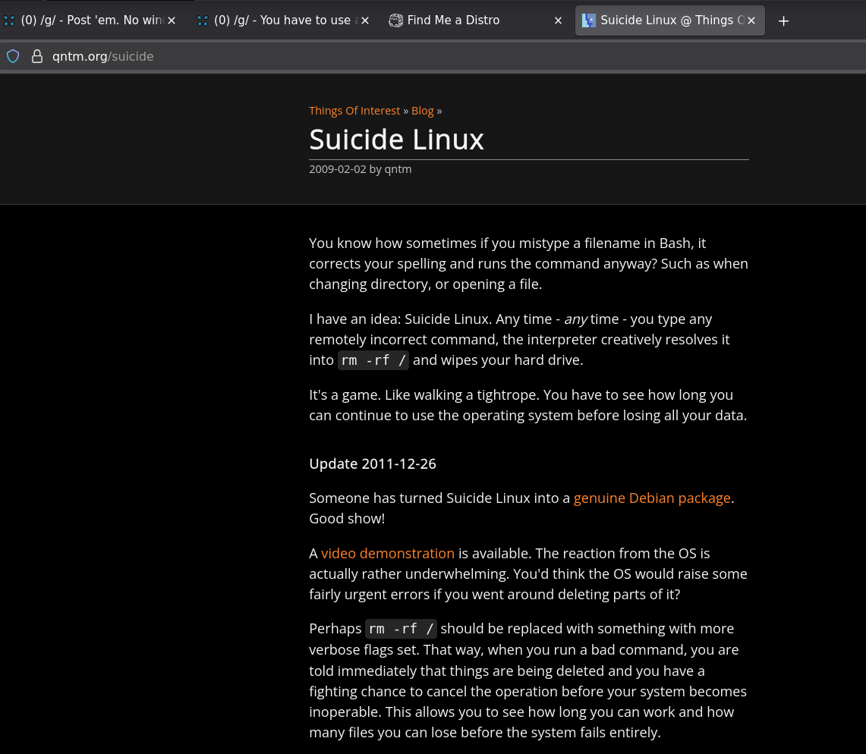The image size is (866, 754).
Task: Click the first /g/ tab clover favicon
Action: click(x=9, y=20)
